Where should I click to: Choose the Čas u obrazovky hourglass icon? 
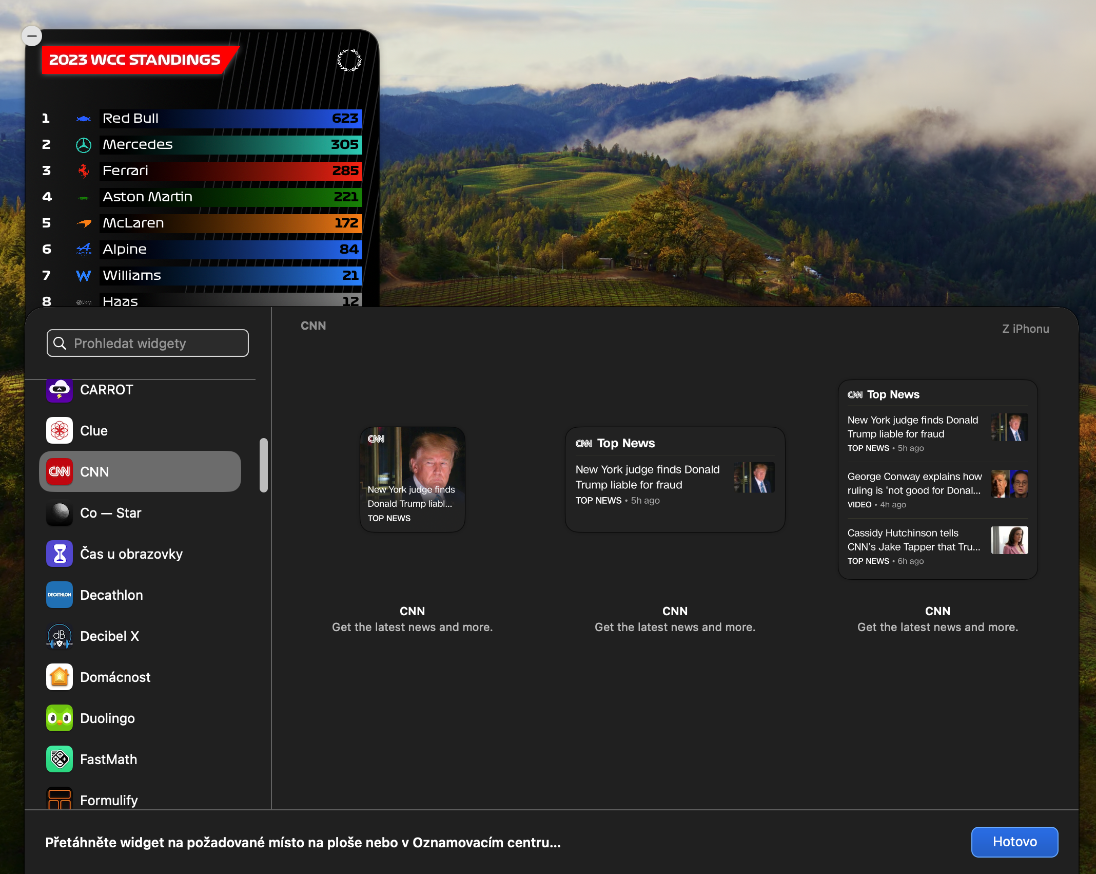click(60, 554)
